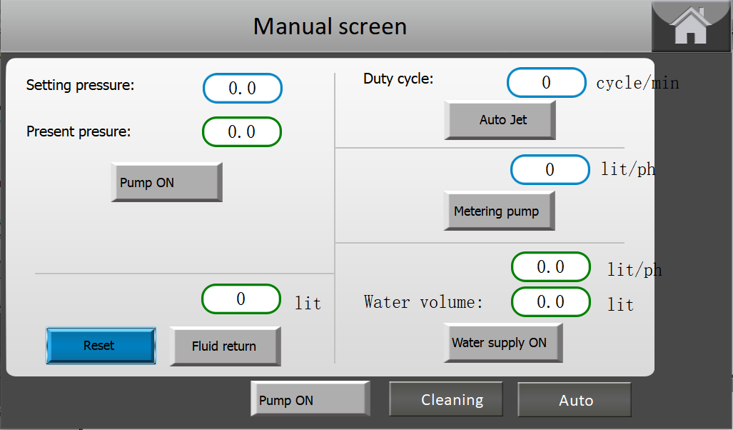Click the lit value above Reset button

click(241, 299)
